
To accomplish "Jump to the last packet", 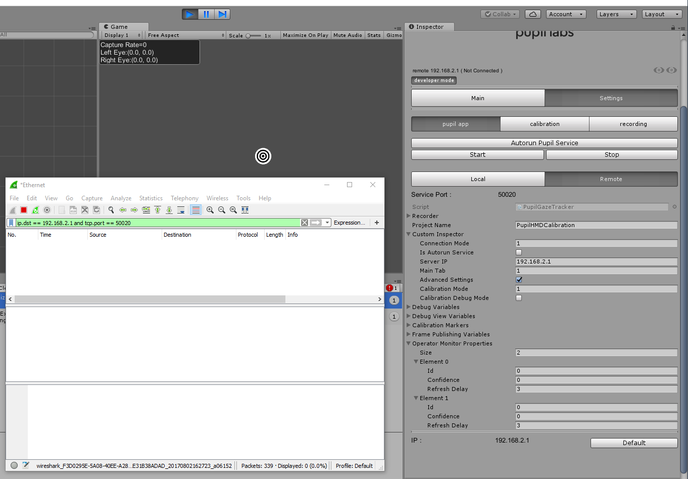I will pyautogui.click(x=169, y=210).
